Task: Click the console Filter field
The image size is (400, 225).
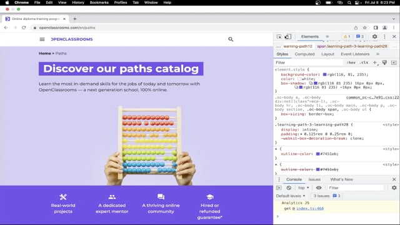Action: coord(356,187)
